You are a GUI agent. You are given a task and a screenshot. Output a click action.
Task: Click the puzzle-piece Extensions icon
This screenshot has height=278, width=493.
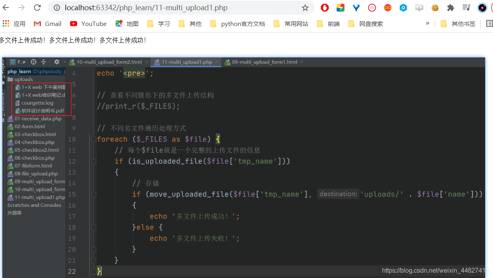[x=450, y=7]
